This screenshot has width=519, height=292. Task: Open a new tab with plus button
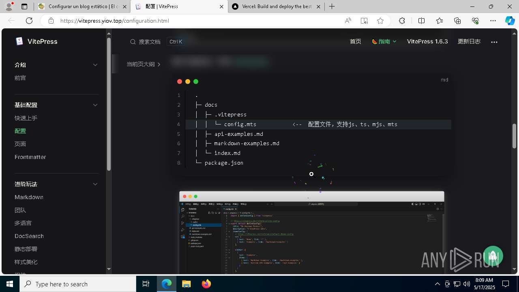pyautogui.click(x=332, y=6)
